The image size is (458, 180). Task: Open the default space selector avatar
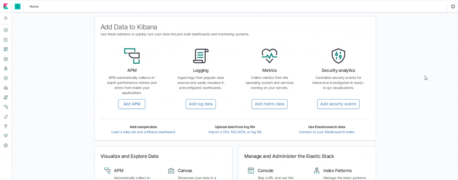(x=17, y=6)
